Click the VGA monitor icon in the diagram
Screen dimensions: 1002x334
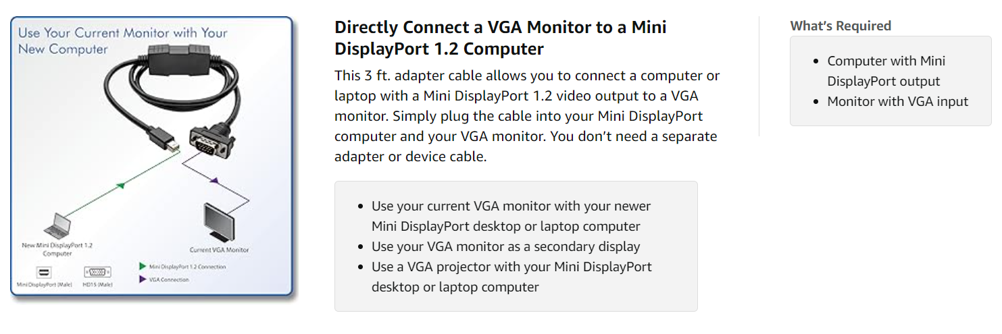coord(219,220)
